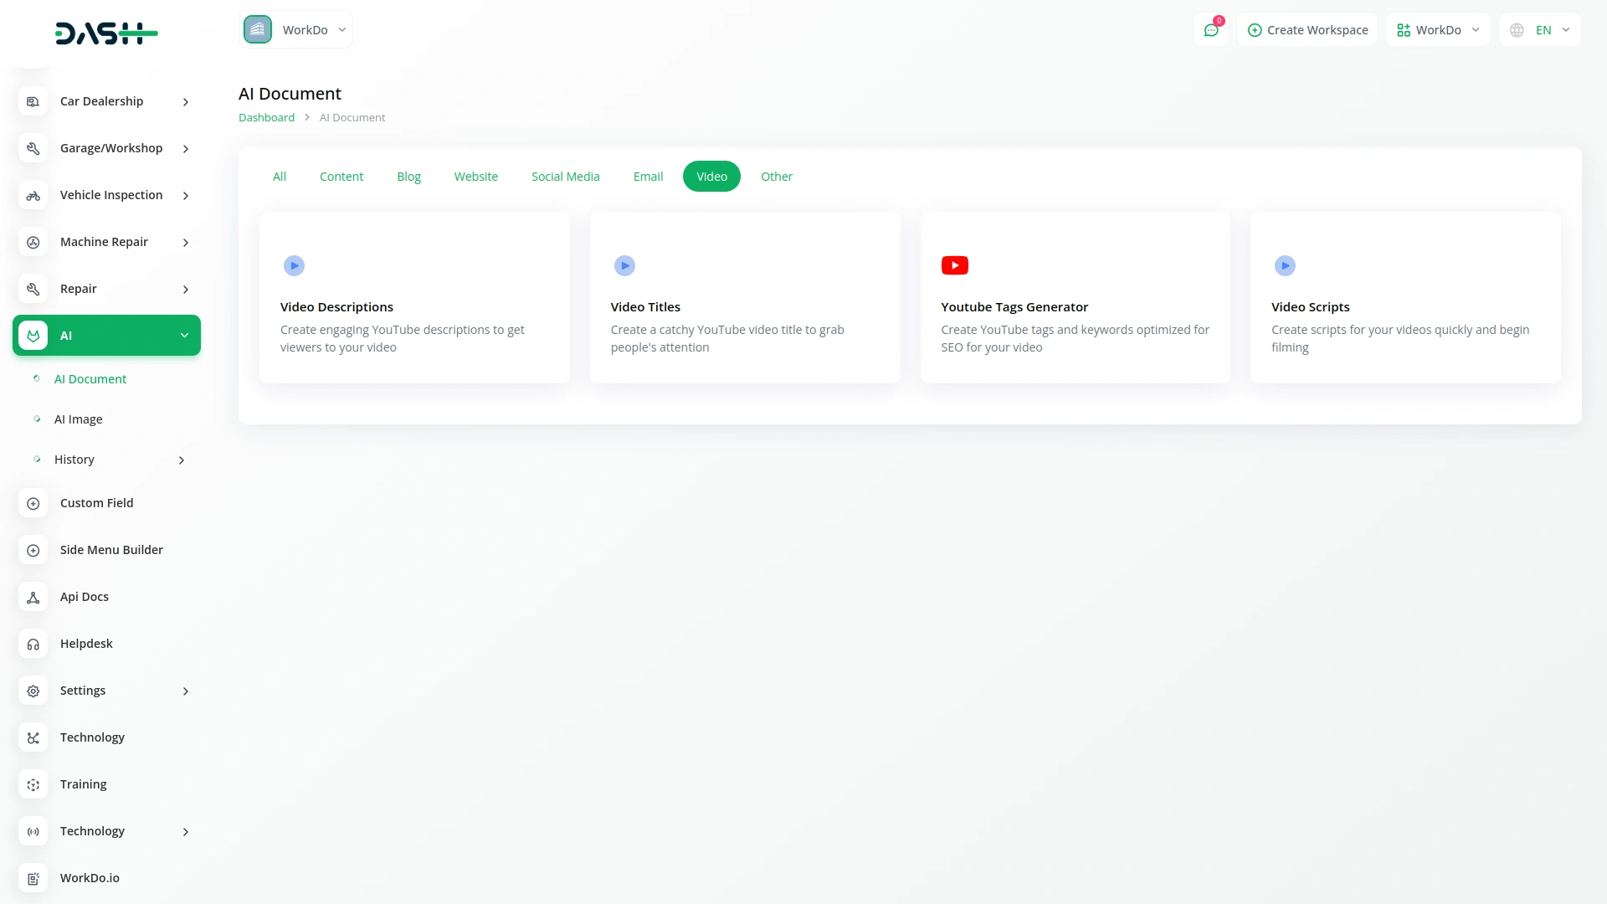Image resolution: width=1607 pixels, height=904 pixels.
Task: Open the Video Scripts card title
Action: tap(1311, 307)
